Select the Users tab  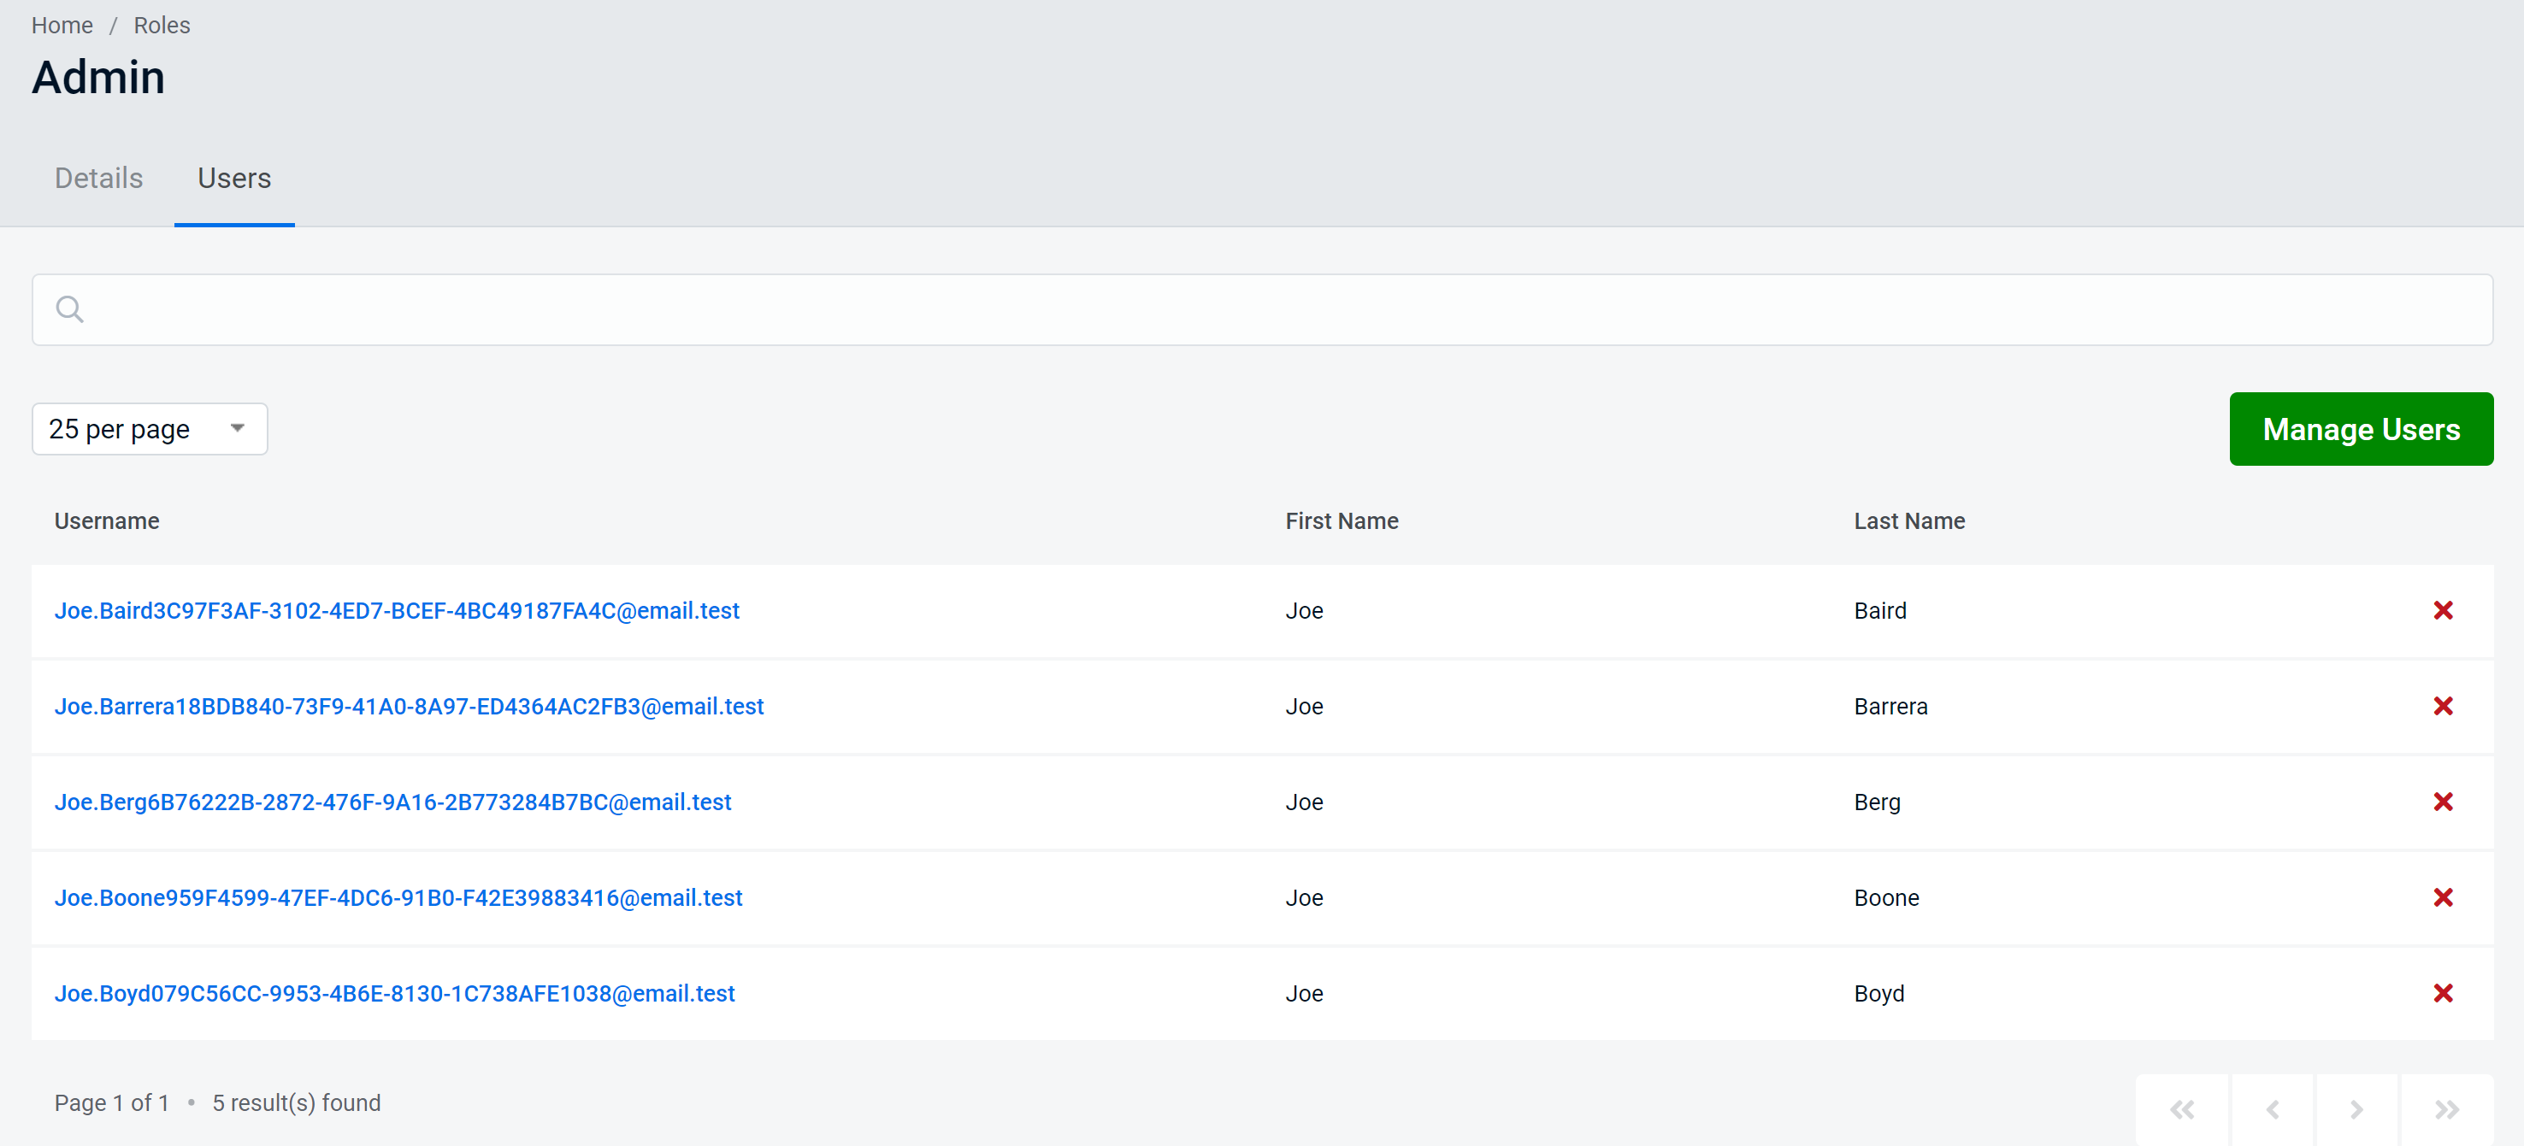click(x=233, y=179)
